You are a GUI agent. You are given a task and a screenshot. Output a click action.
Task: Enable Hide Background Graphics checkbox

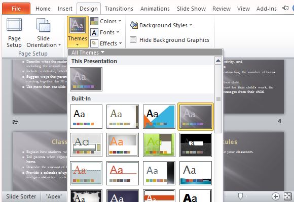click(133, 40)
